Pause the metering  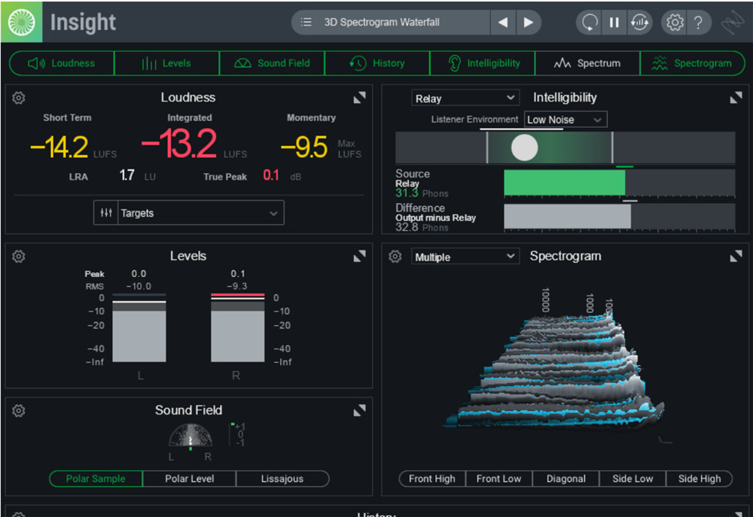click(614, 22)
